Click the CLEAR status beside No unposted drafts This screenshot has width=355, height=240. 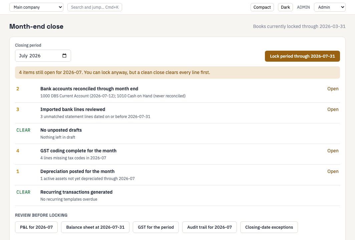pos(23,130)
